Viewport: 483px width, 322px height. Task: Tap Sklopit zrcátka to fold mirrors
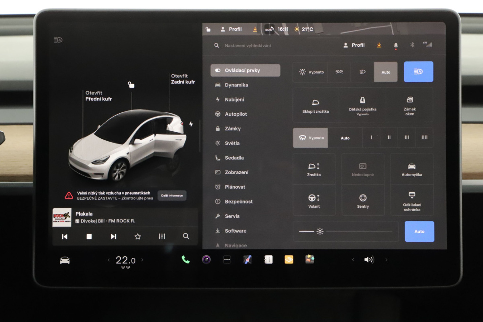[x=316, y=105]
